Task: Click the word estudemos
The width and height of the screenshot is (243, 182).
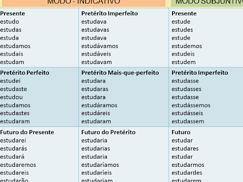Action: [187, 46]
